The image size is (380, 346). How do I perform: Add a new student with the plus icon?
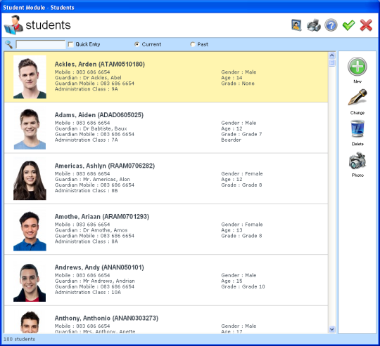(x=357, y=67)
